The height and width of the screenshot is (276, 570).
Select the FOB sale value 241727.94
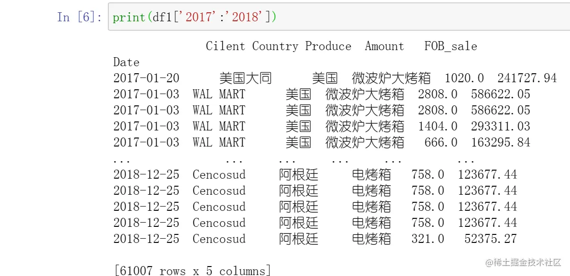527,78
